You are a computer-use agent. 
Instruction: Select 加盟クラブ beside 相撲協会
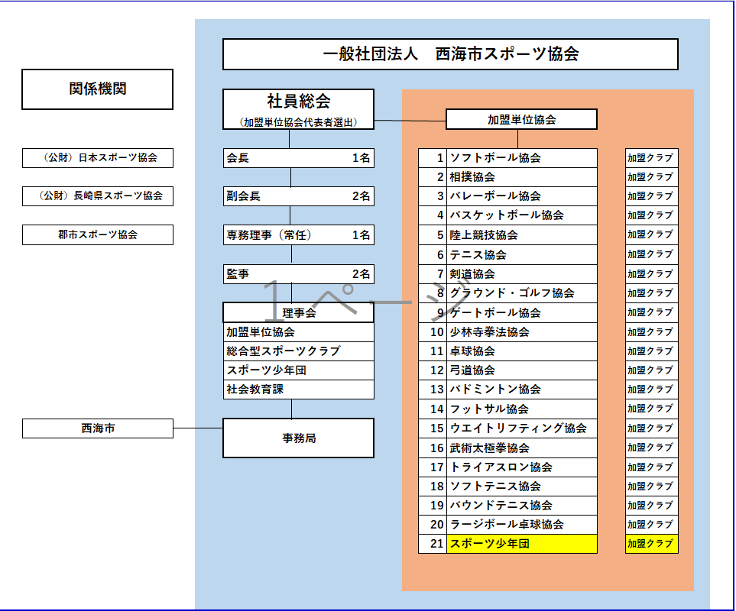pyautogui.click(x=651, y=177)
